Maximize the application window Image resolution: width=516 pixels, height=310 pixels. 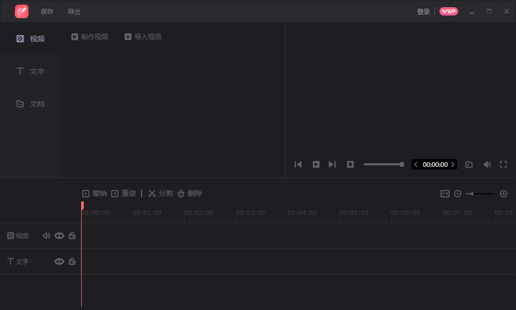tap(489, 11)
